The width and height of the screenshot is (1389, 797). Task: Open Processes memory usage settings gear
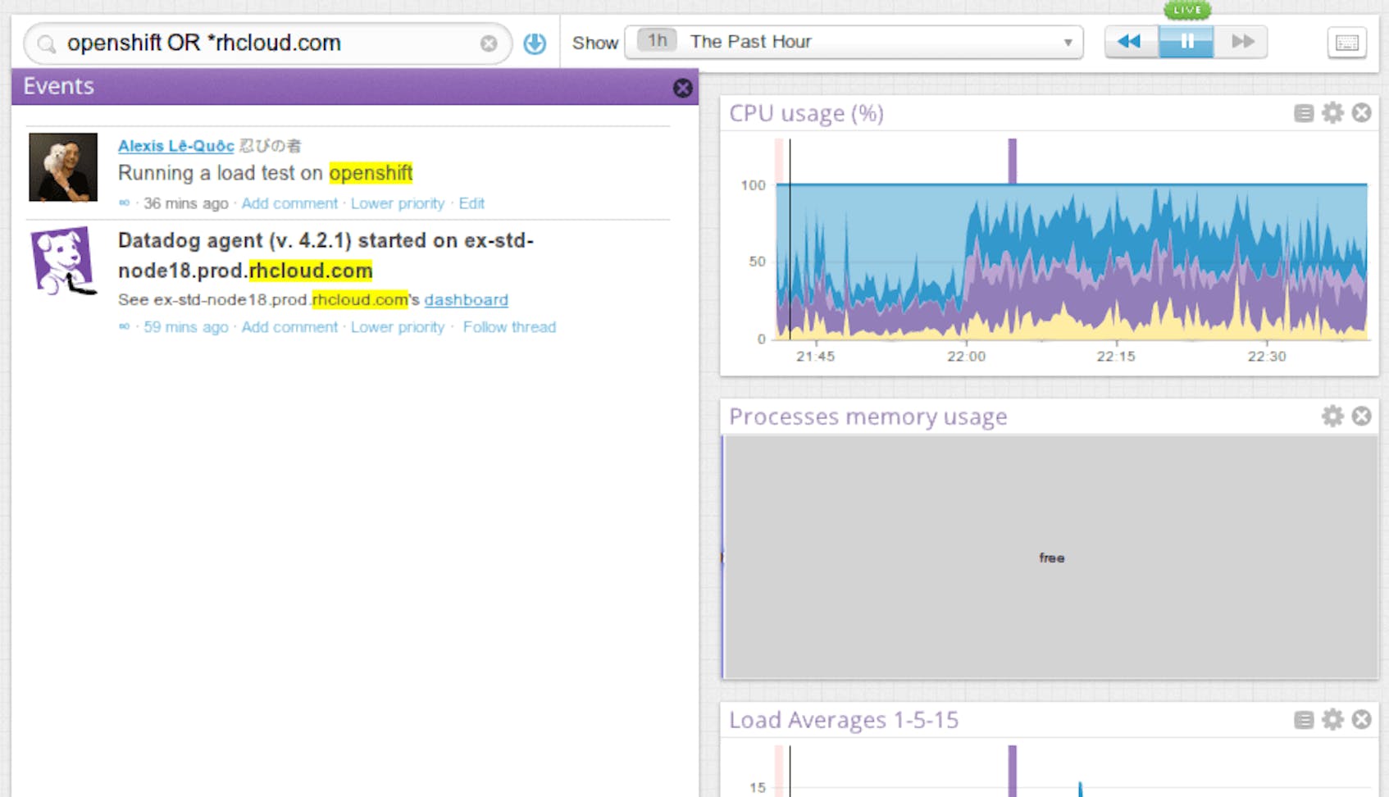pos(1332,417)
